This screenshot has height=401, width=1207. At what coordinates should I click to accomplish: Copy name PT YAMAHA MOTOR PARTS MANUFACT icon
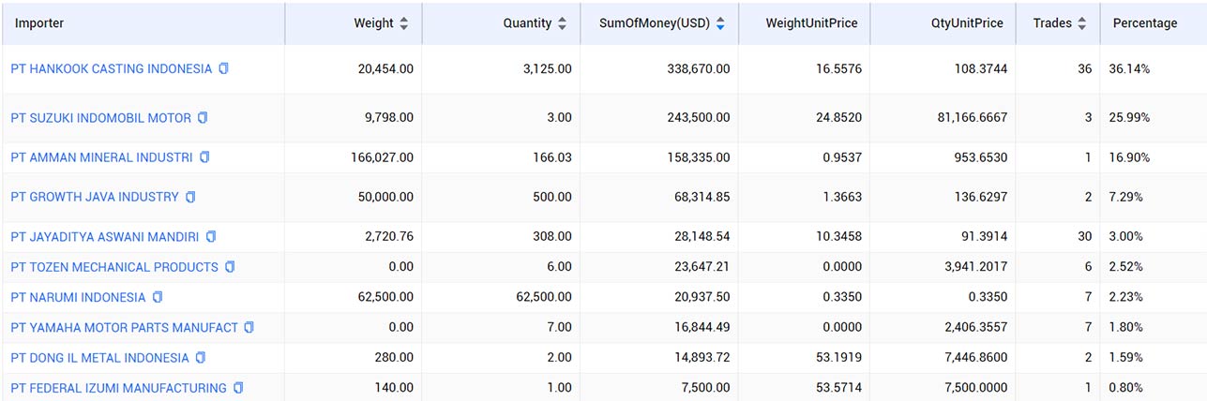click(x=249, y=327)
